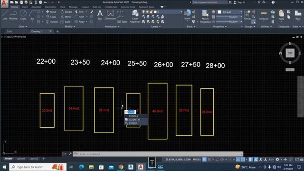304x171 pixels.
Task: Open the AutoCAD application menu
Action: pos(4,4)
